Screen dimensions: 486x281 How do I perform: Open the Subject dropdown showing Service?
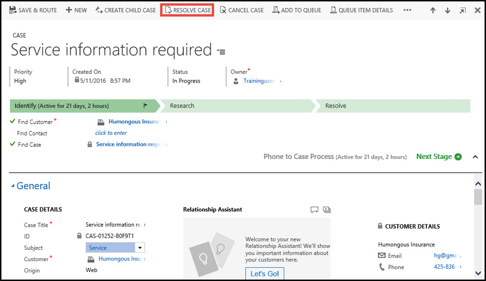tap(140, 248)
